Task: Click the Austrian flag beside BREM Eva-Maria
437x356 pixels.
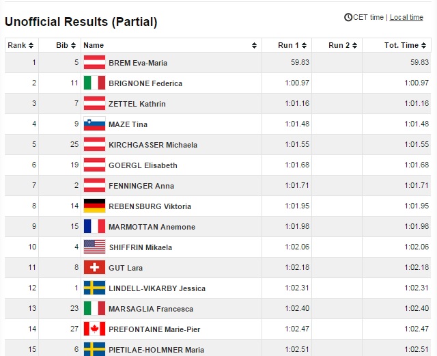Action: pos(94,63)
